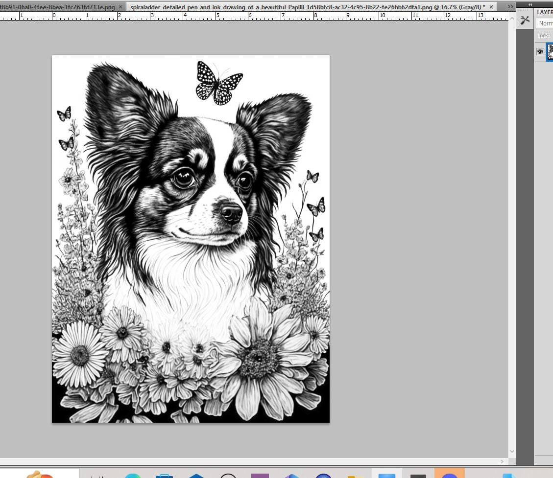Activate the spiraladder Papillon document tab
Viewport: 553px width, 478px height.
tap(304, 7)
